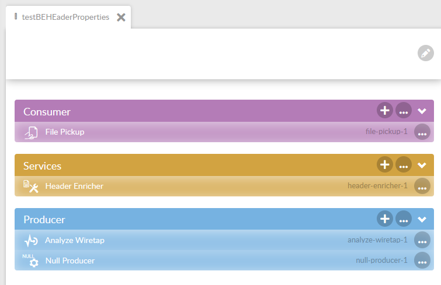
Task: Select the testBEHEaderProperties tab
Action: 65,17
